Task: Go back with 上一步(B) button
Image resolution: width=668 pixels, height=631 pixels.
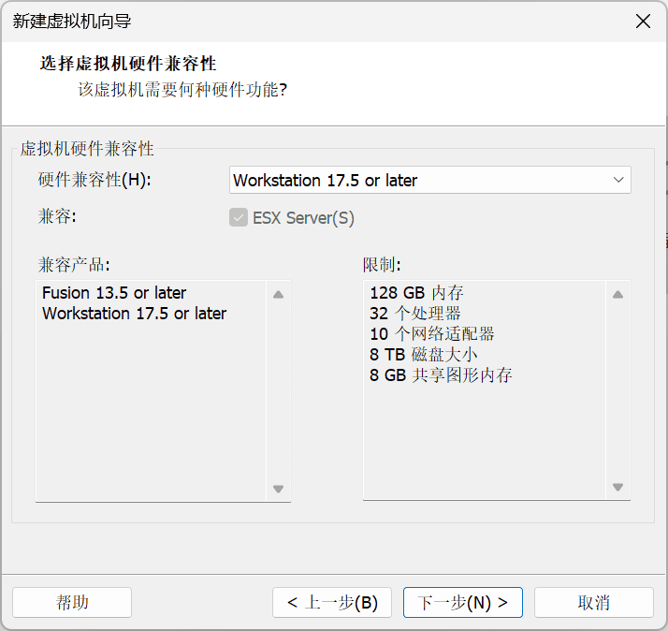Action: [x=332, y=602]
